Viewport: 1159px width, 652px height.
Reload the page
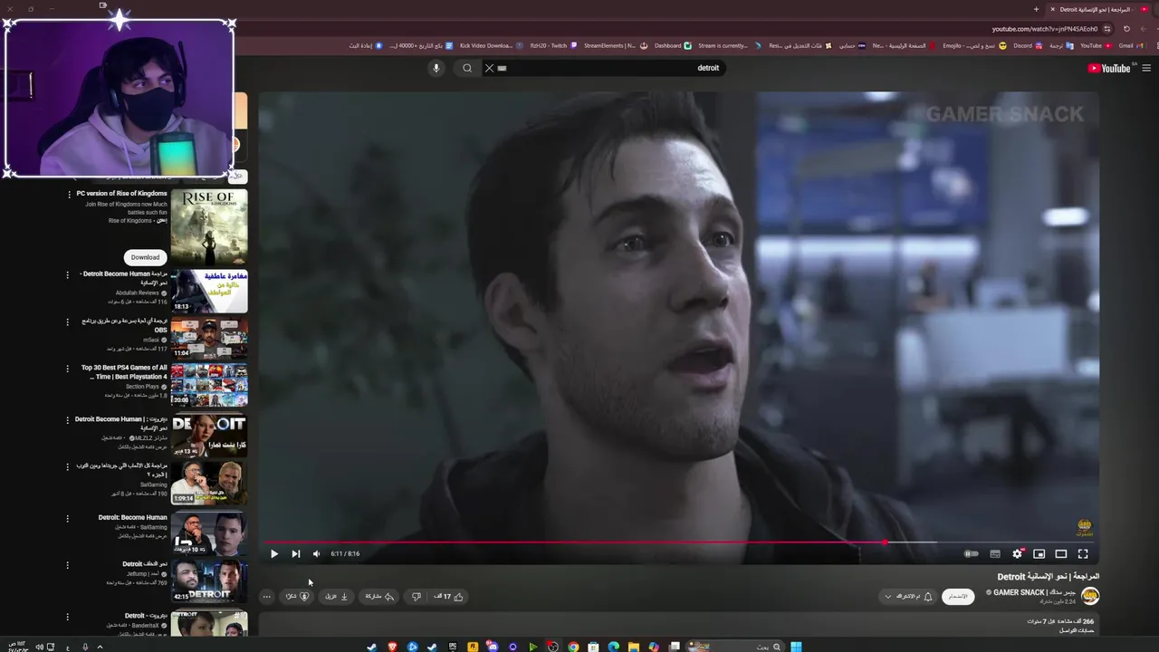click(x=1126, y=28)
